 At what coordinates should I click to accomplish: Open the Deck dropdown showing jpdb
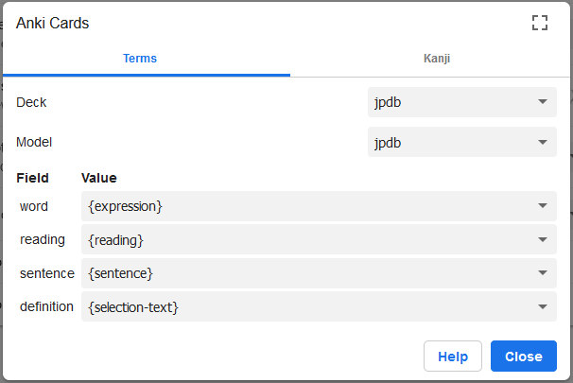[462, 102]
